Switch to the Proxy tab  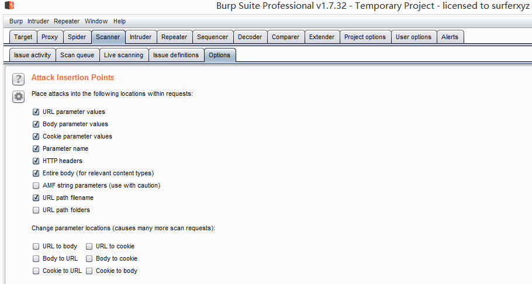[x=50, y=37]
